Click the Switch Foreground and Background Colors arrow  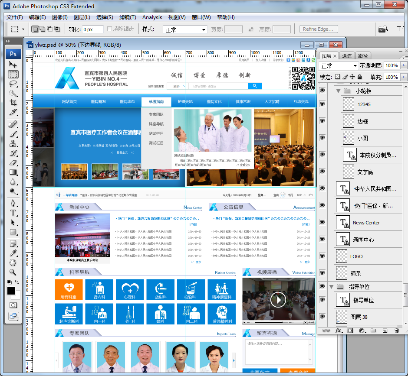tap(17, 282)
